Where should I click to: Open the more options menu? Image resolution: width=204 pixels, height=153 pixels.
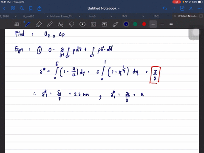pyautogui.click(x=199, y=8)
